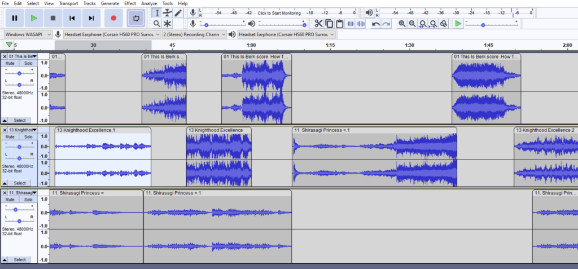
Task: Start playback with the green Play button
Action: click(34, 18)
